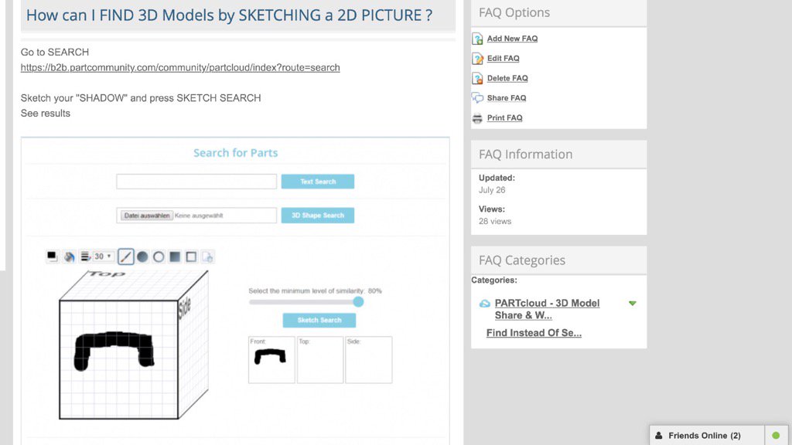Viewport: 792px width, 445px height.
Task: Open the brush size 30 dropdown
Action: pyautogui.click(x=103, y=256)
